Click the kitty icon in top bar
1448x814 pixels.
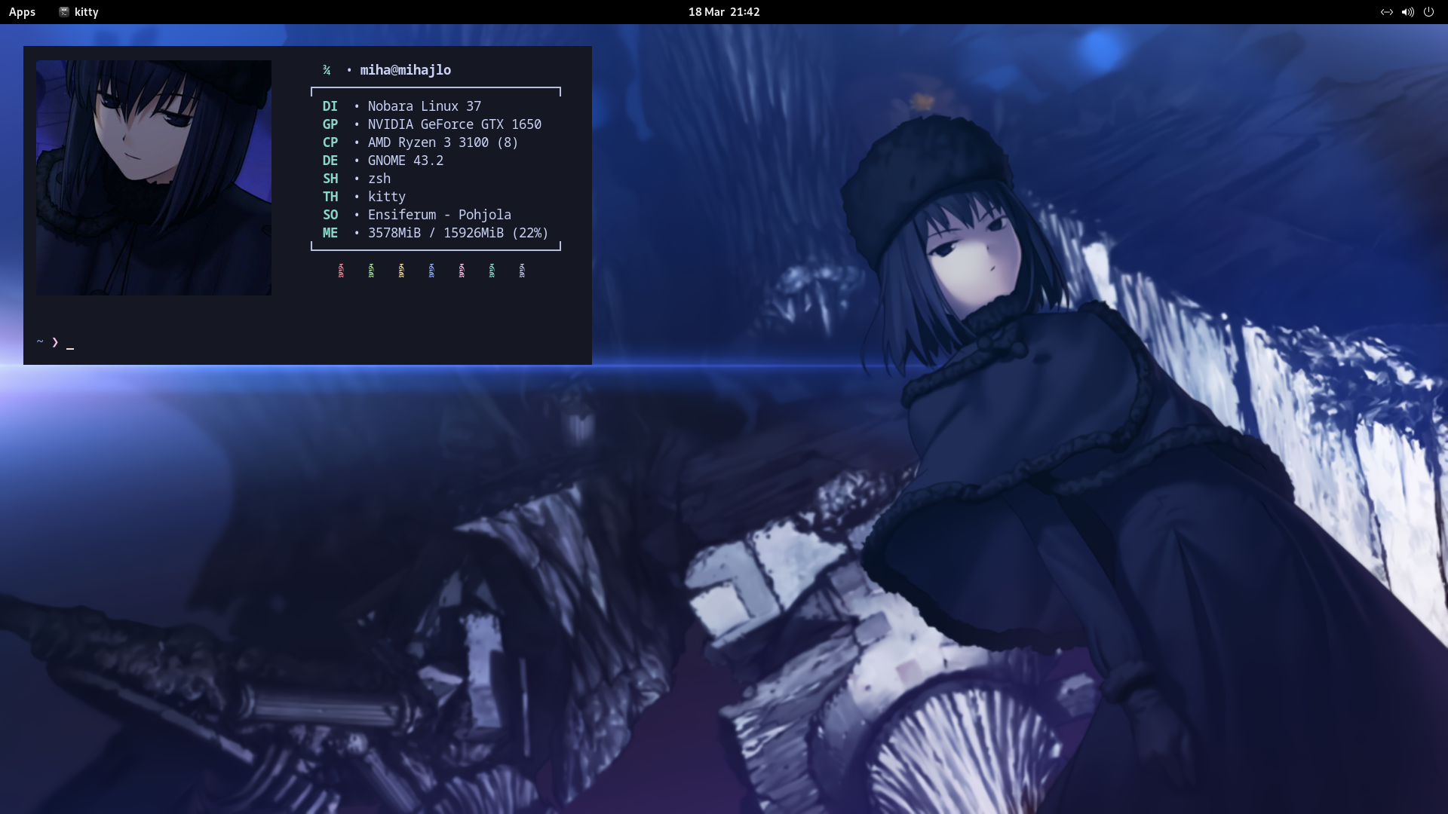tap(64, 12)
